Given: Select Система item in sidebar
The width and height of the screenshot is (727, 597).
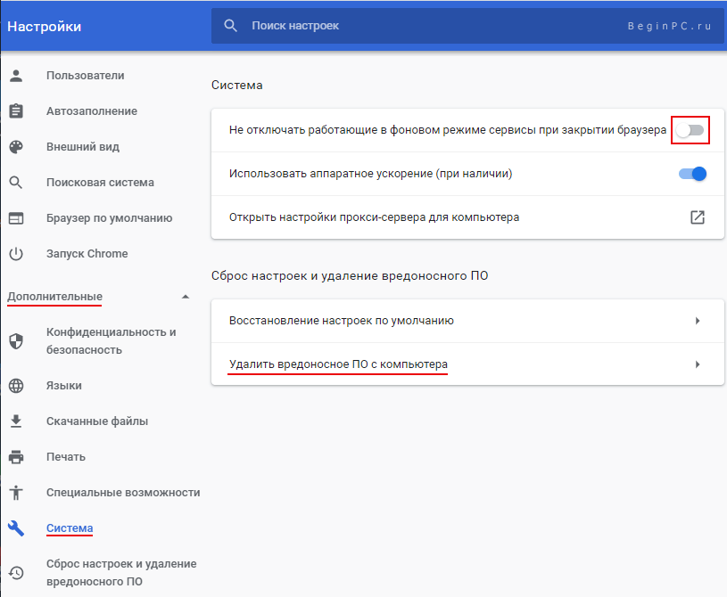Looking at the screenshot, I should [x=70, y=528].
